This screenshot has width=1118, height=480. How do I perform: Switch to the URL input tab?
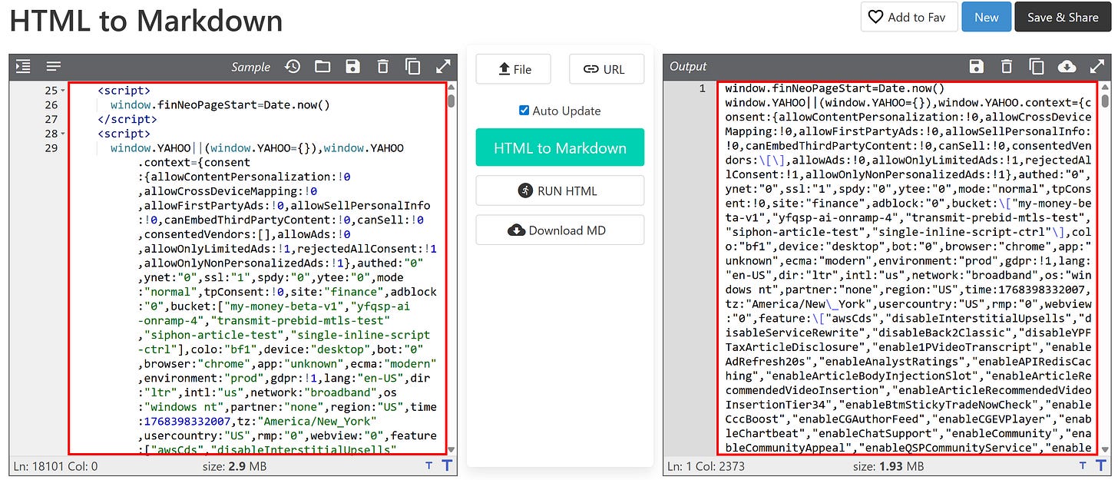[x=607, y=69]
